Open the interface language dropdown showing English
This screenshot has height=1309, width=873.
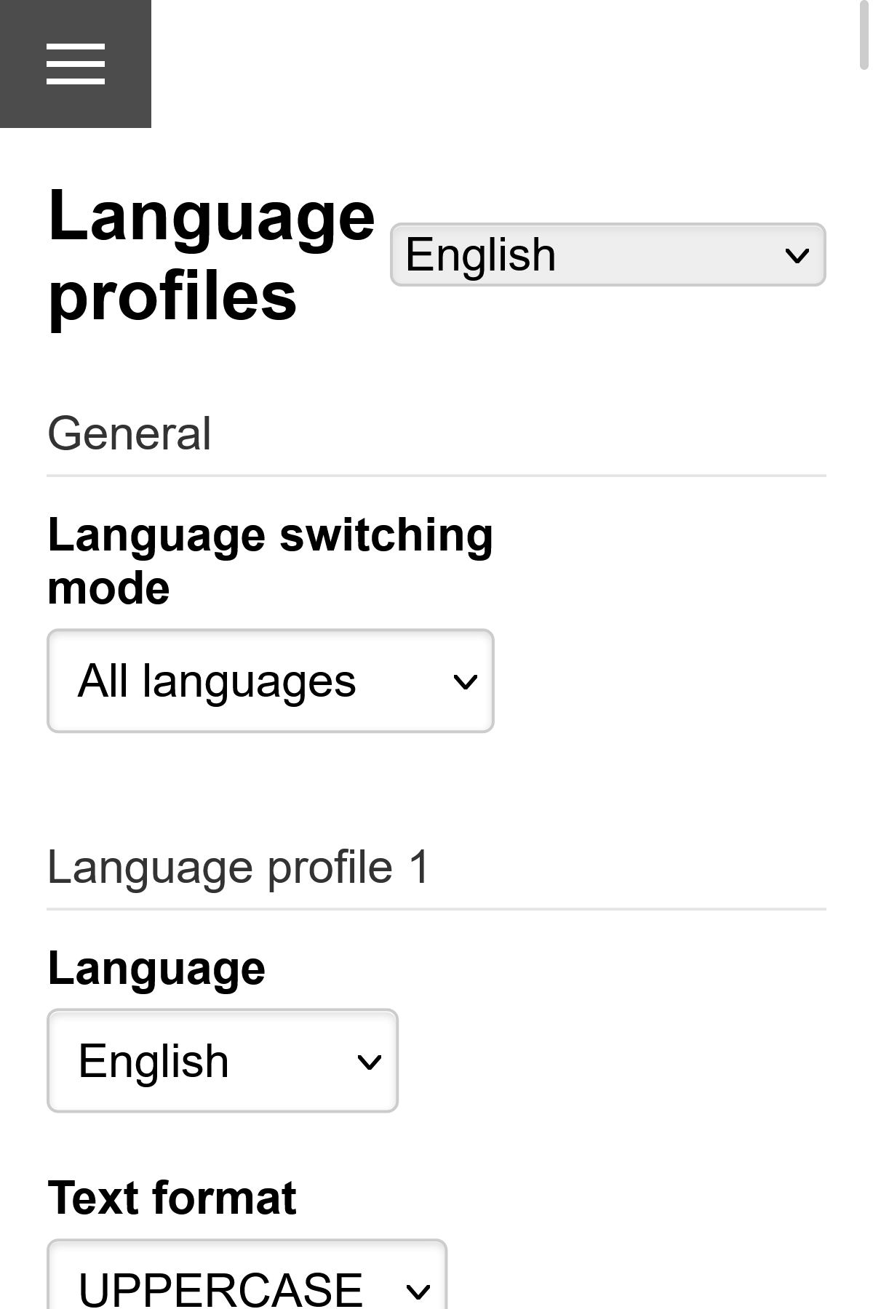607,255
